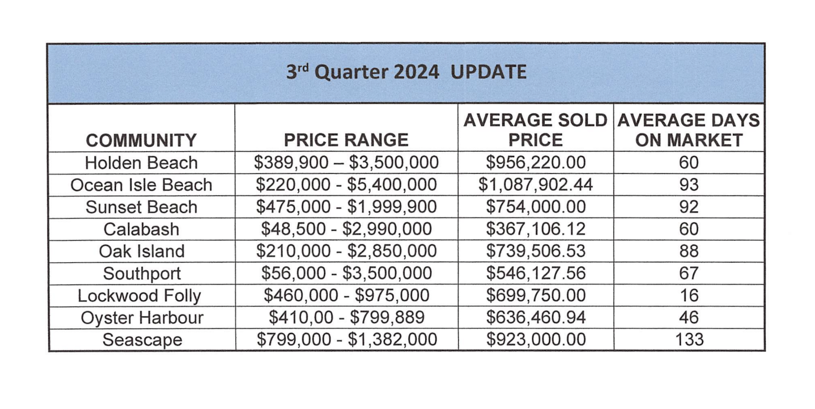Viewport: 815px width, 409px height.
Task: Select the Lockwood Folly days value 16
Action: point(689,295)
